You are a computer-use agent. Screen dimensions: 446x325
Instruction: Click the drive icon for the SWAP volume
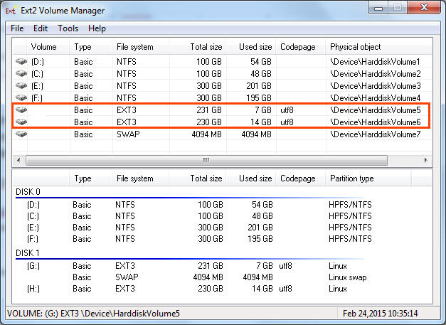coord(21,134)
